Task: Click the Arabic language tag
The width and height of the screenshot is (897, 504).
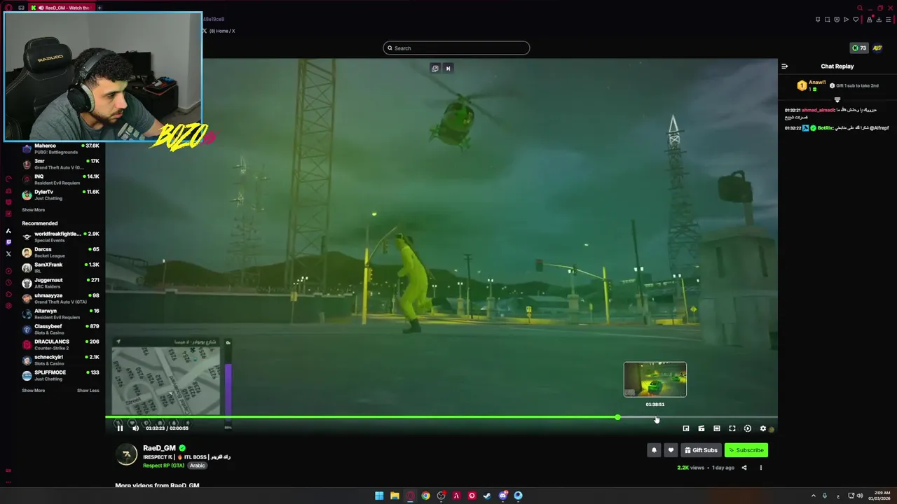Action: (x=198, y=465)
